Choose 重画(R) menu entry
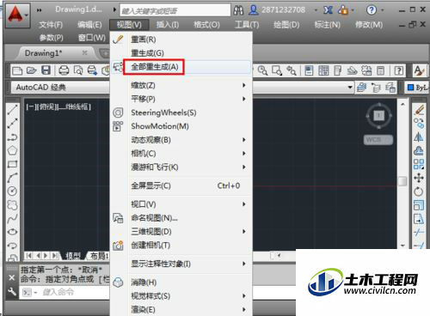This screenshot has height=316, width=430. pyautogui.click(x=181, y=39)
